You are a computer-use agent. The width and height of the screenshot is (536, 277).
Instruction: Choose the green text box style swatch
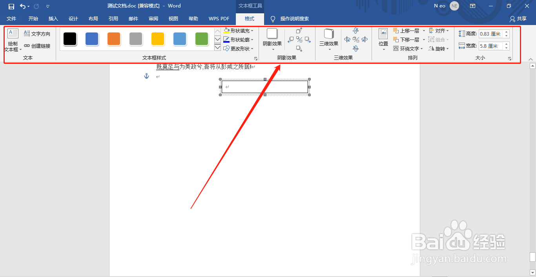(202, 39)
